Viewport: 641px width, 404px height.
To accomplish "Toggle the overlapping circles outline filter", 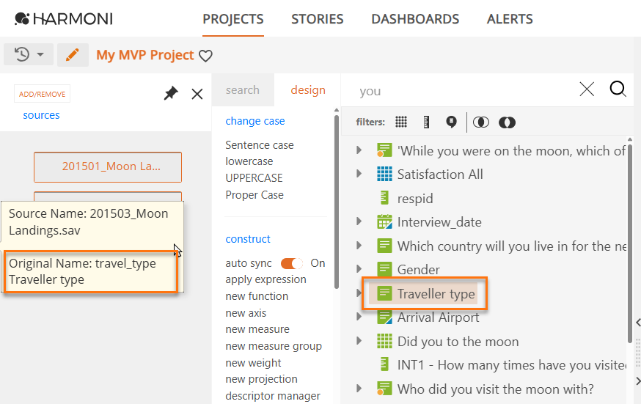I will tap(481, 122).
